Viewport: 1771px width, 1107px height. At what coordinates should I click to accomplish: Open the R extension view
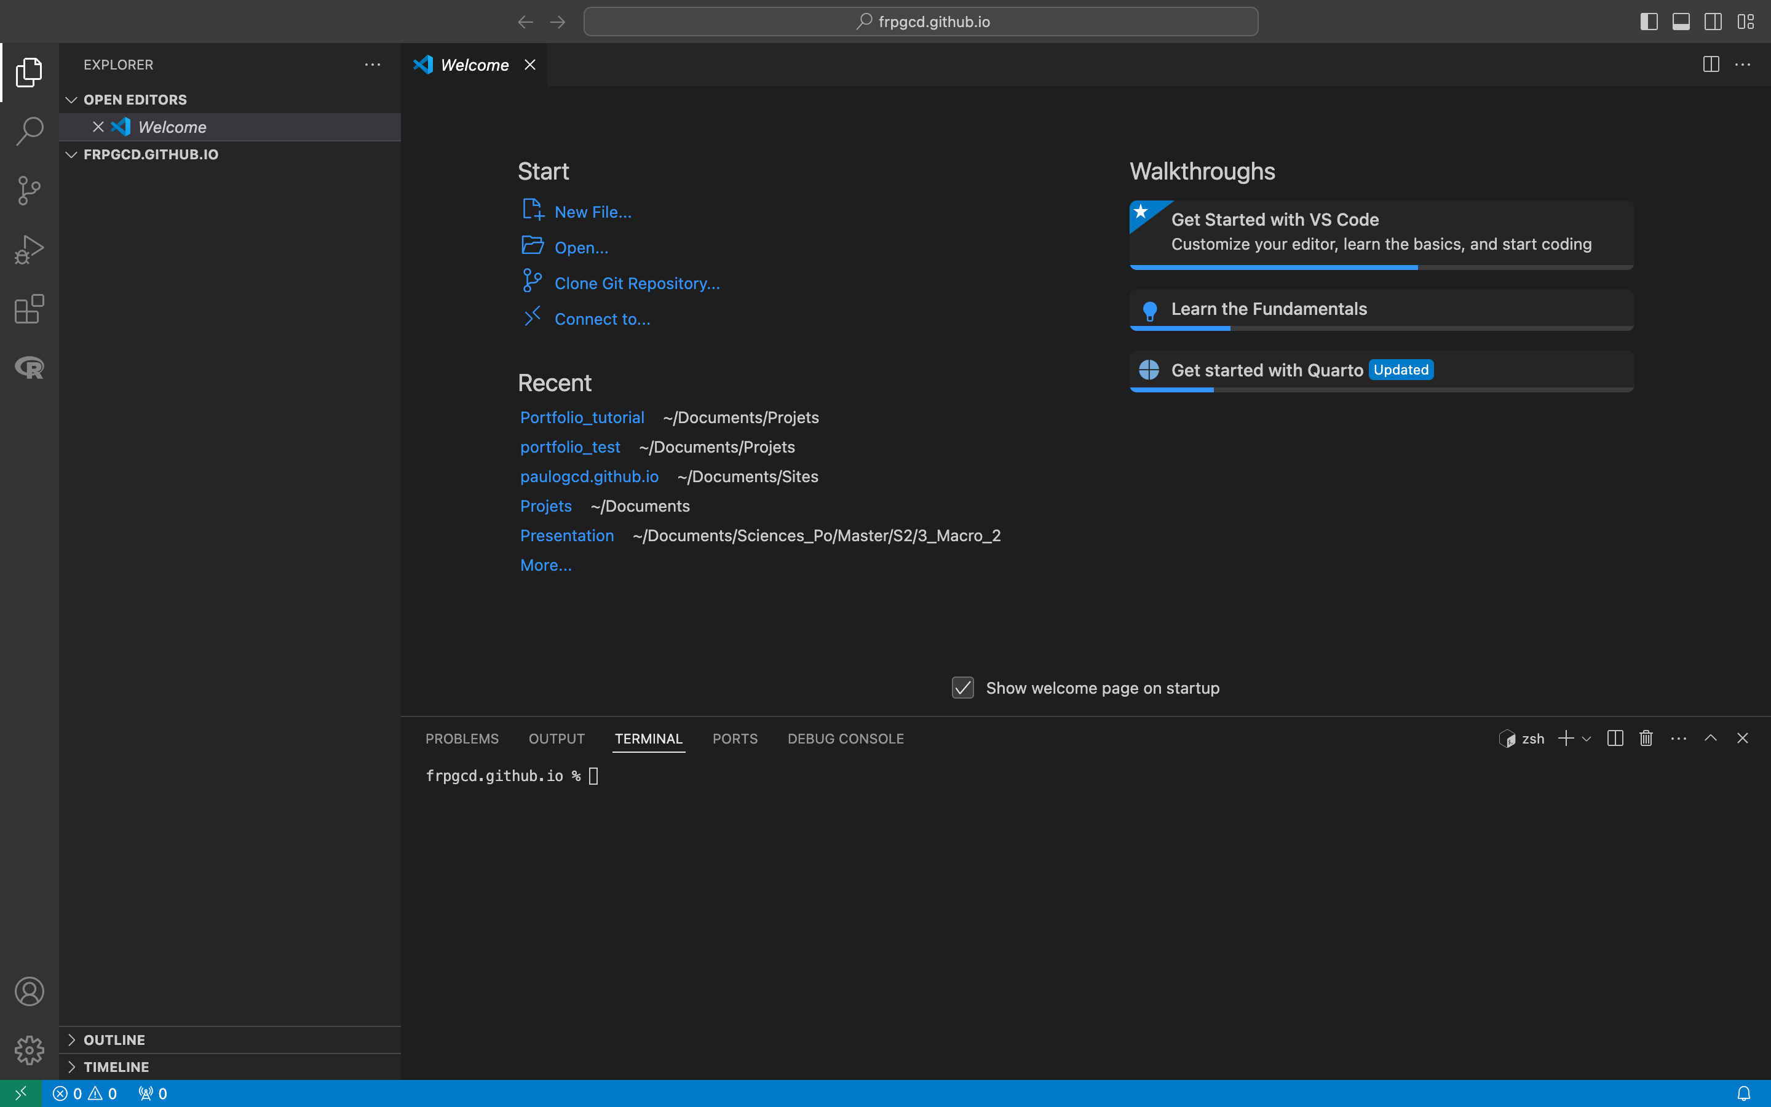30,368
